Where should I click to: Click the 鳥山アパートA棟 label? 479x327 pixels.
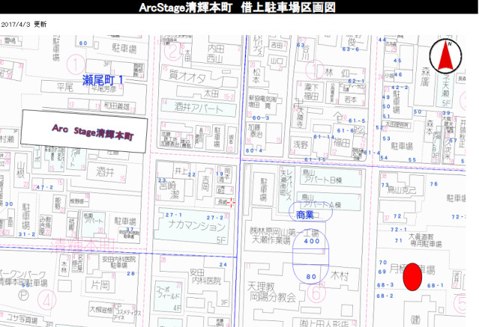(322, 201)
